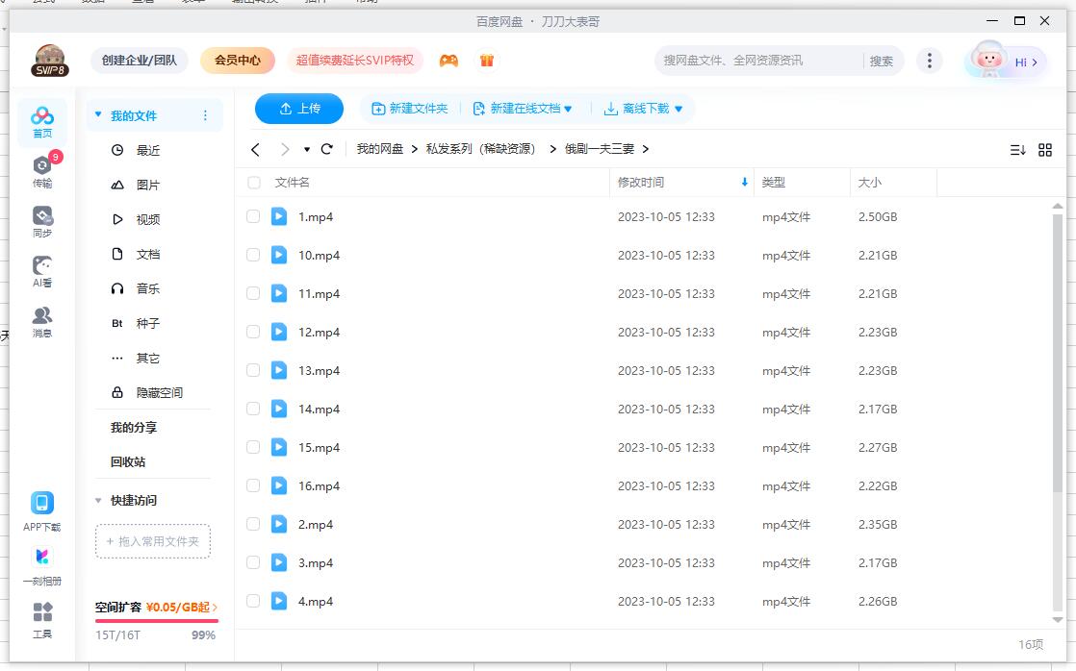Screen dimensions: 1076x671
Task: Click the game controller icon in top bar
Action: point(448,60)
